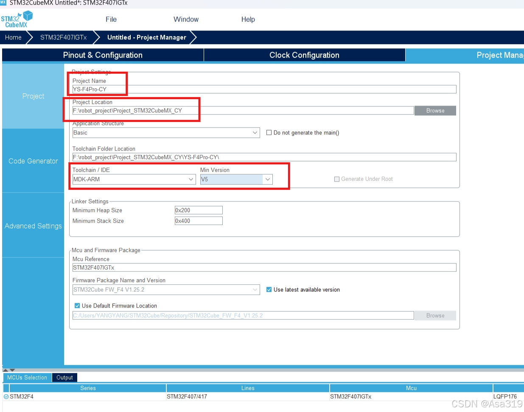524x412 pixels.
Task: Select the STM32F407IGTx breadcrumb
Action: tap(64, 37)
